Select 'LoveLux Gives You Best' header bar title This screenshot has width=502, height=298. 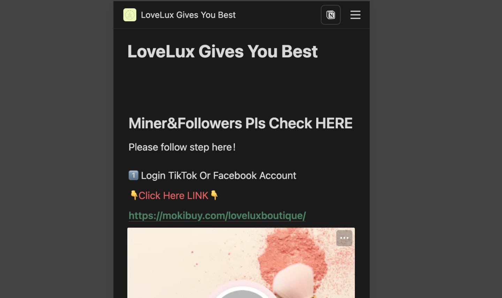pos(188,15)
